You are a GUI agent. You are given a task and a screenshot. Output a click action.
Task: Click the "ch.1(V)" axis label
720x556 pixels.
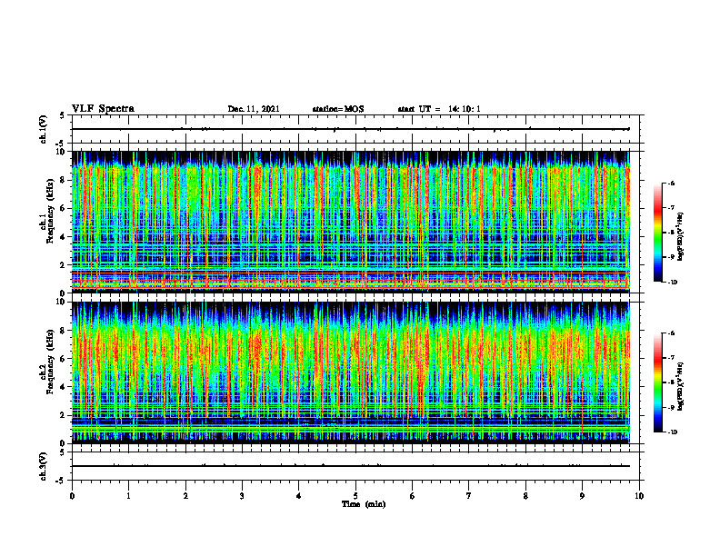pos(43,129)
